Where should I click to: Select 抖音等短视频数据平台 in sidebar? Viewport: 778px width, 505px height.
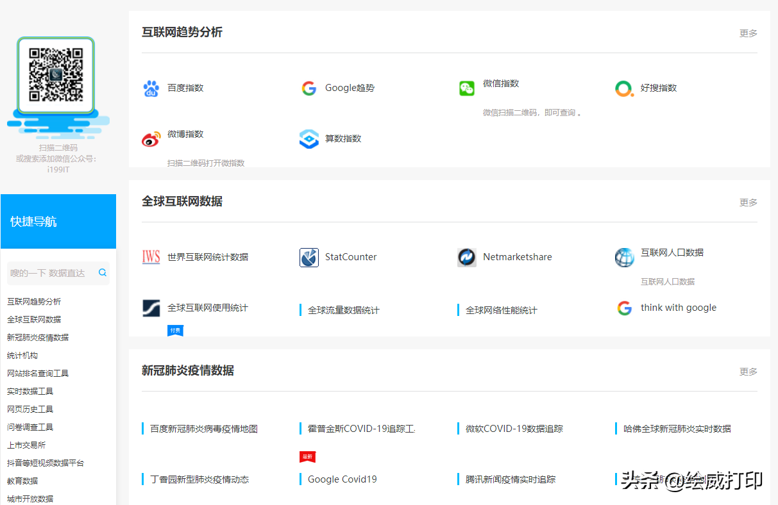coord(46,463)
